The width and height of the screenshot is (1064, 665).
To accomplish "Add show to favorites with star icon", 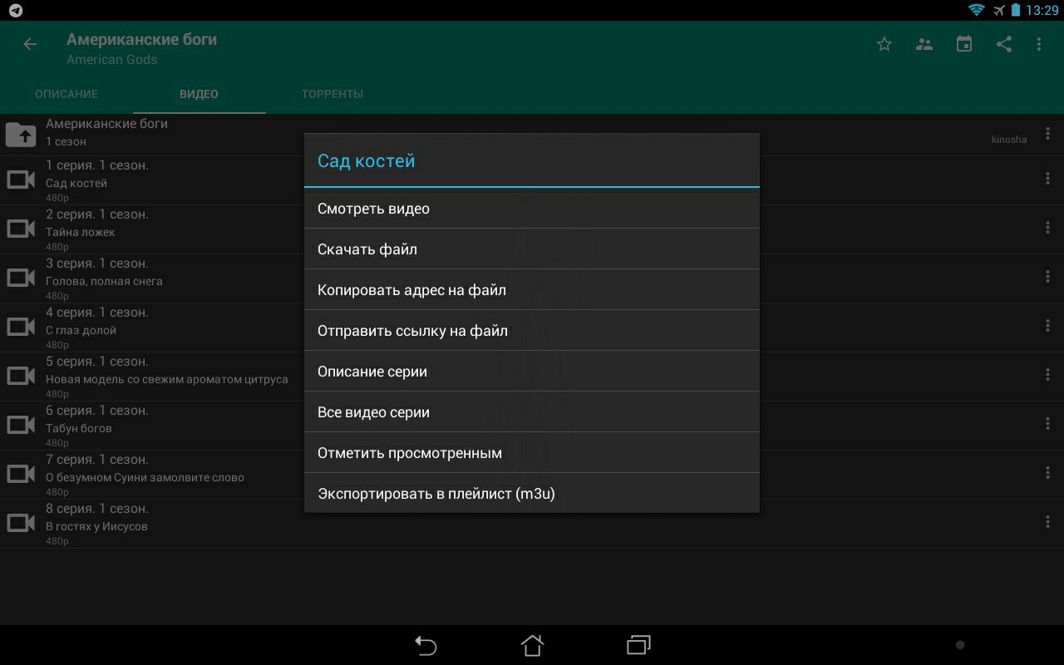I will 884,44.
